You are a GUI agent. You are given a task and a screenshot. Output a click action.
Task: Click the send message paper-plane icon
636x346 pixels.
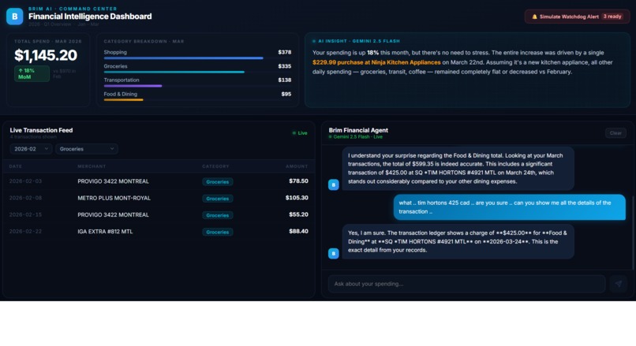click(x=618, y=284)
